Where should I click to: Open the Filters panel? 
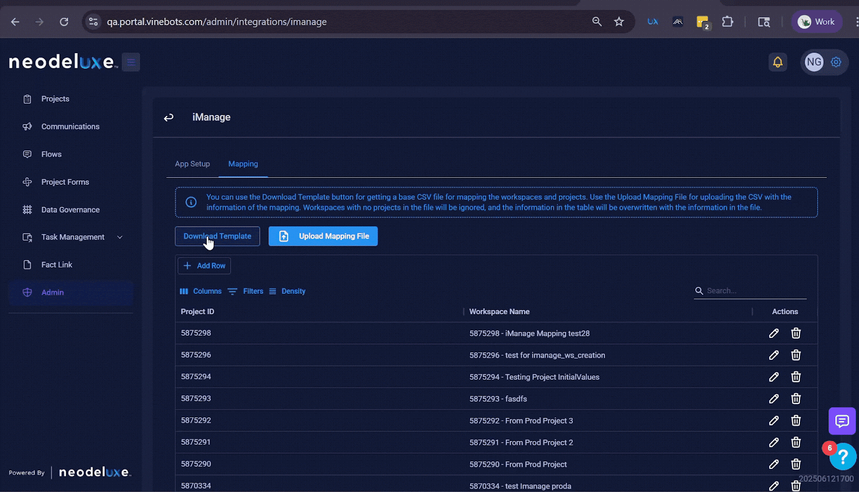tap(245, 291)
